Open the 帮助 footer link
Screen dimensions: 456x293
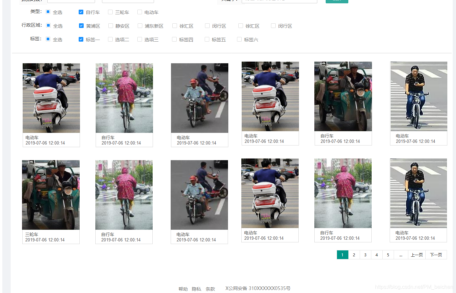point(183,289)
